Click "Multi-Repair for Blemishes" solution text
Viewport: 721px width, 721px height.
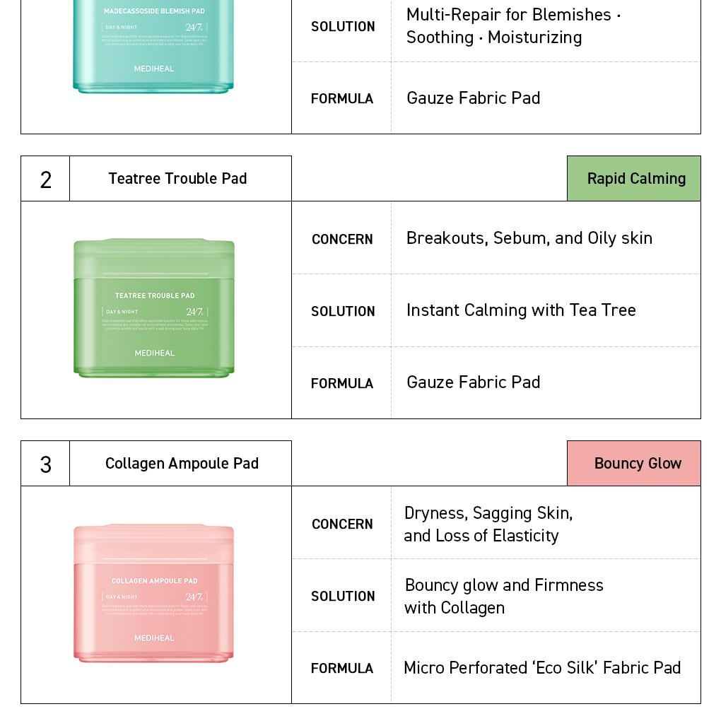513,15
